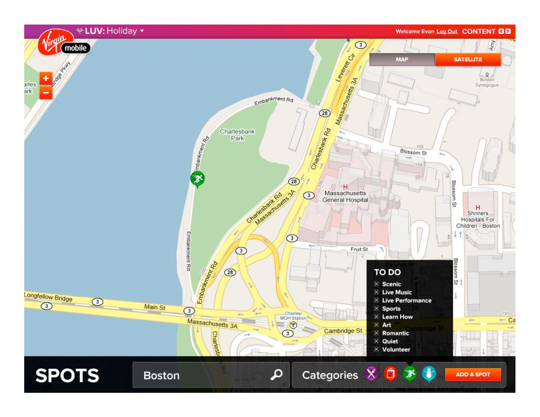
Task: Toggle the Sports checkbox
Action: coord(376,308)
